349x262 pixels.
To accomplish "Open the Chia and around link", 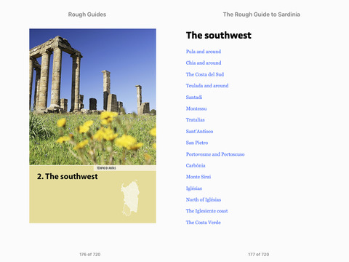I will click(204, 63).
